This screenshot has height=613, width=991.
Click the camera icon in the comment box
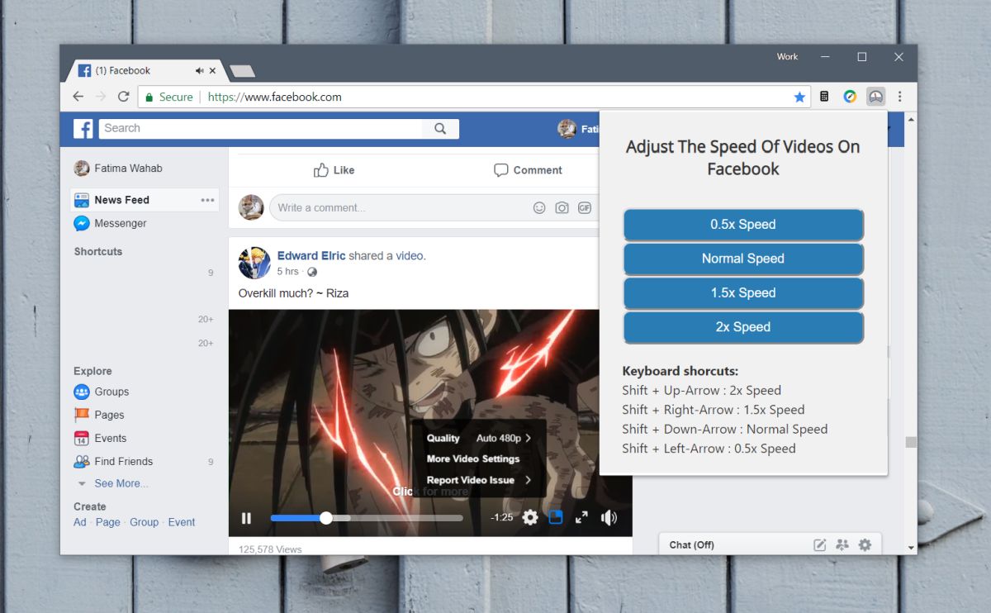coord(562,207)
